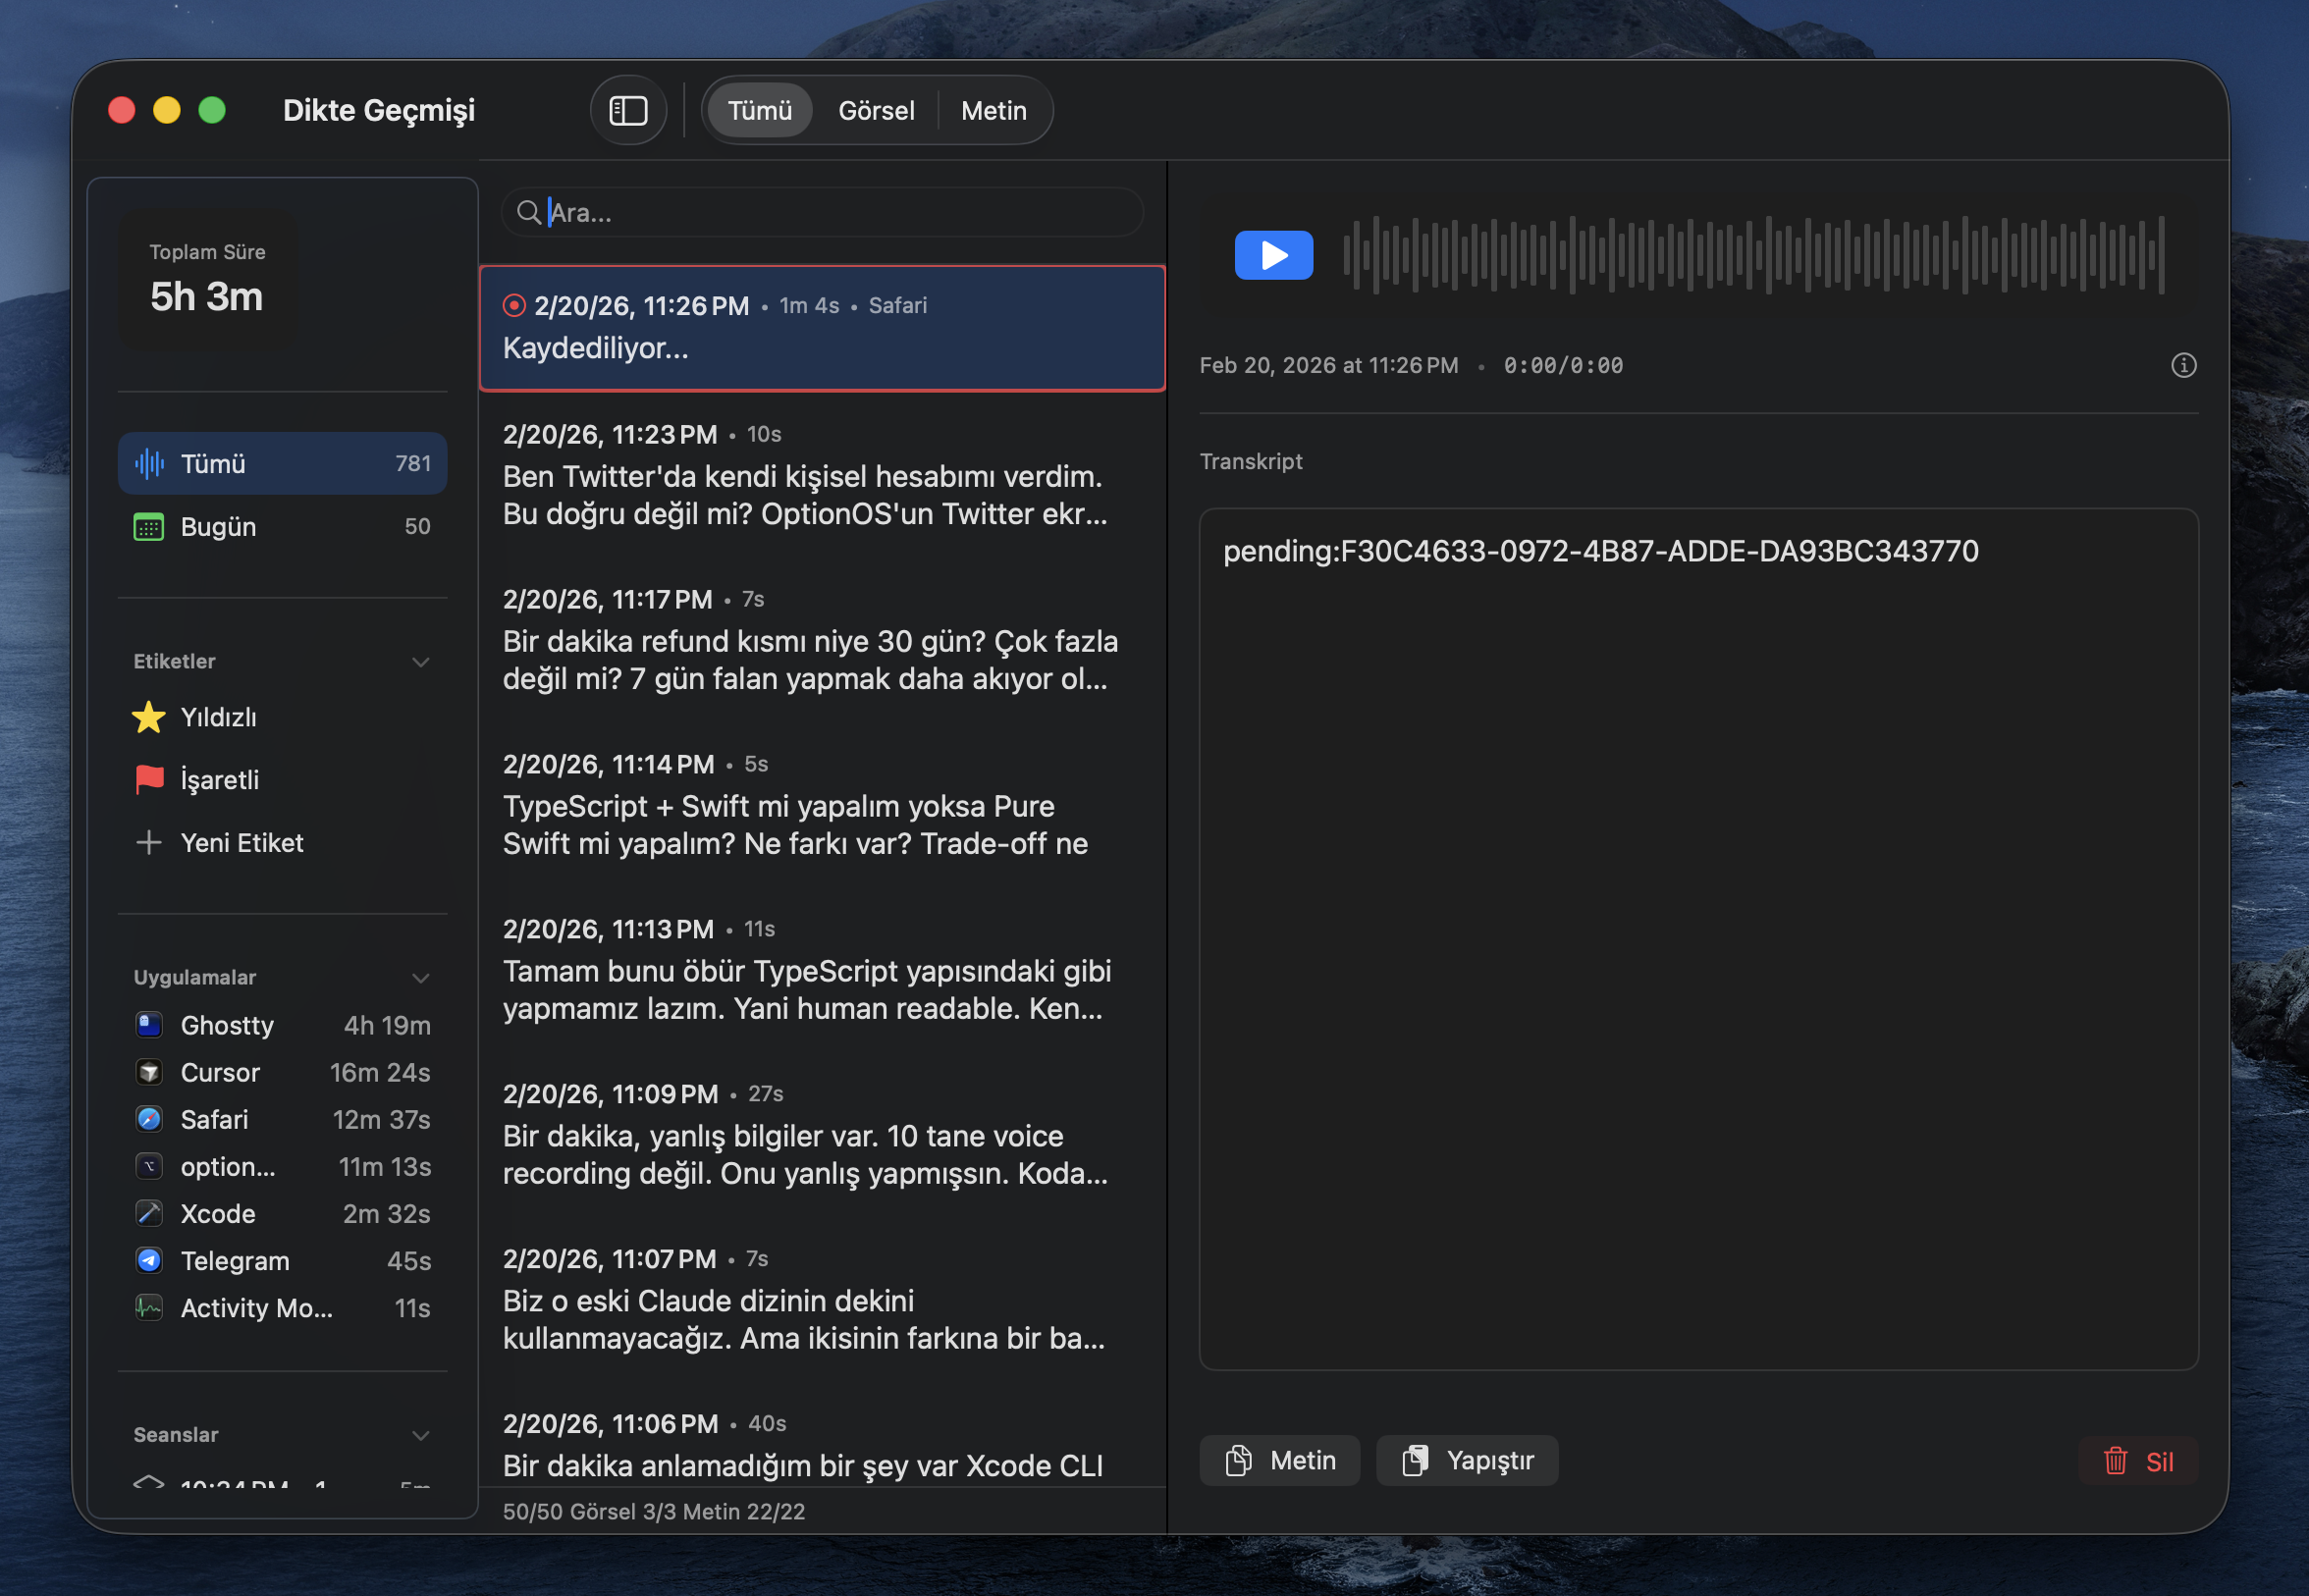
Task: Collapse the Etiketler section
Action: pos(420,662)
